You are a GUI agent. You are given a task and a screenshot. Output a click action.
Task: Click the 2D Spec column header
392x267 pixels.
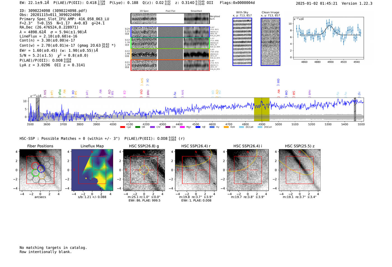(144, 11)
